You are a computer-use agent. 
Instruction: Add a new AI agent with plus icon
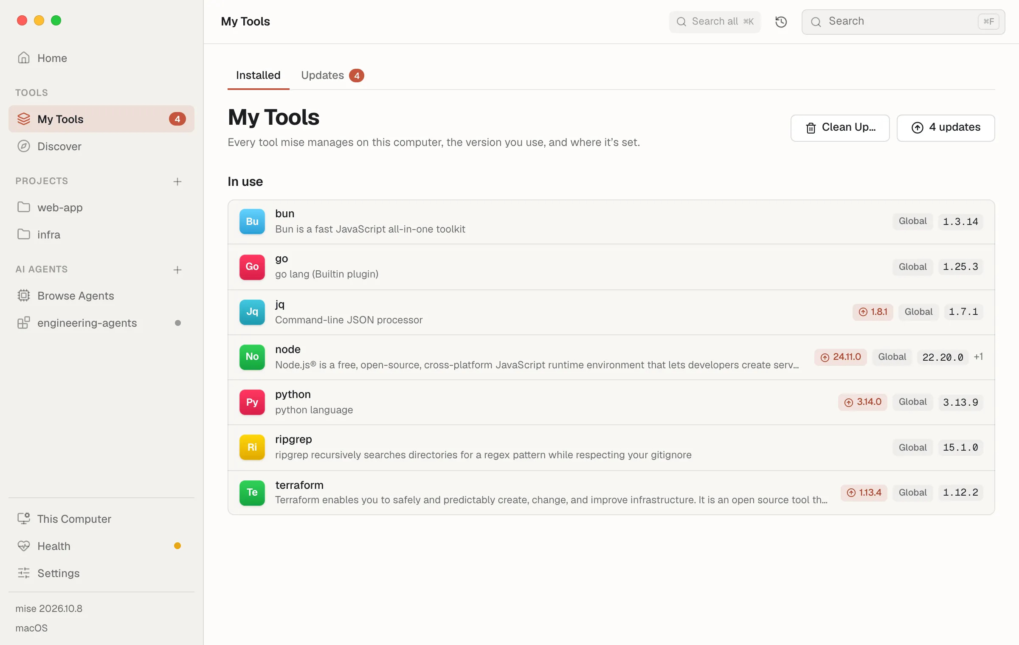coord(177,270)
